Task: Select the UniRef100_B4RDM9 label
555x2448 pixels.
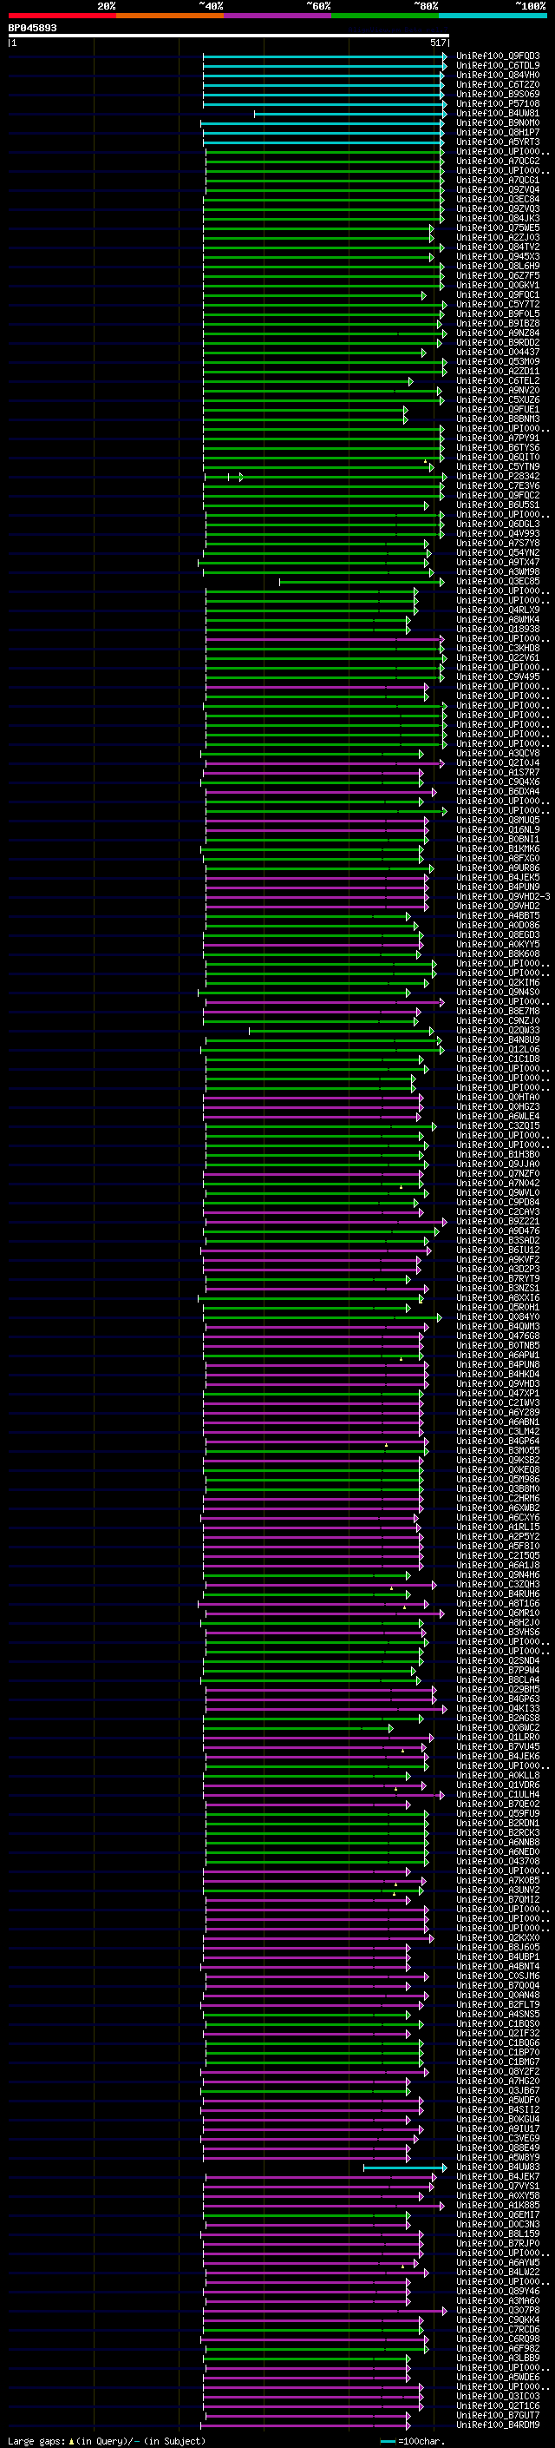Action: (x=498, y=2425)
